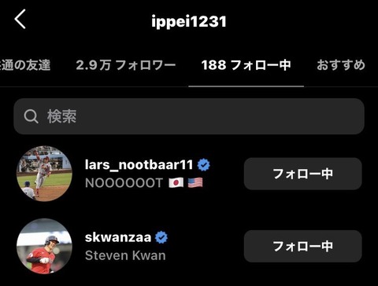This screenshot has width=378, height=286.
Task: Tap skwanzaa verified badge icon
Action: [161, 237]
